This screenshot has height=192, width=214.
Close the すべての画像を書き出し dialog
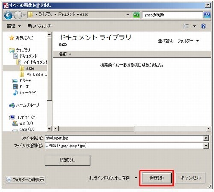coord(208,6)
